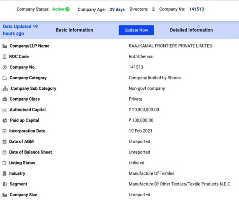Viewport: 239px width, 203px height.
Task: Click the checked calendar icon for Balance Sheet
Action: [x=5, y=152]
